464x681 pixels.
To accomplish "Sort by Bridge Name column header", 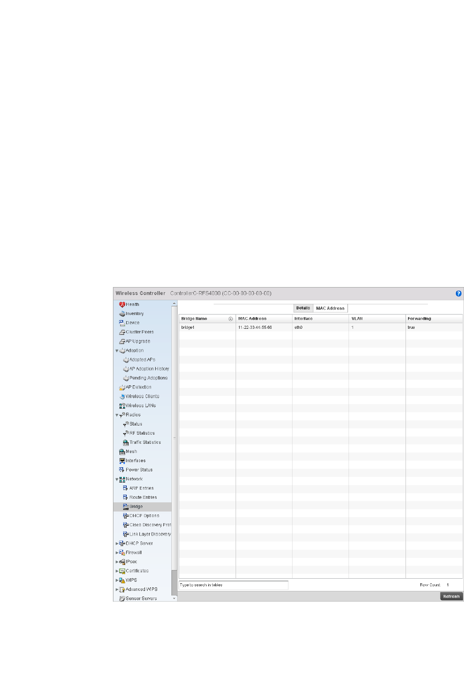I will pyautogui.click(x=207, y=319).
